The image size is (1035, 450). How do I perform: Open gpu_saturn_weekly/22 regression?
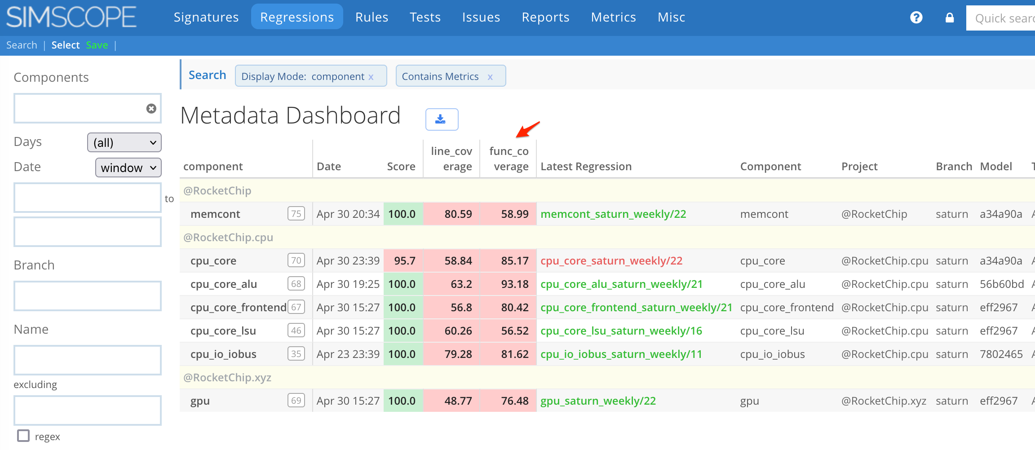coord(598,401)
